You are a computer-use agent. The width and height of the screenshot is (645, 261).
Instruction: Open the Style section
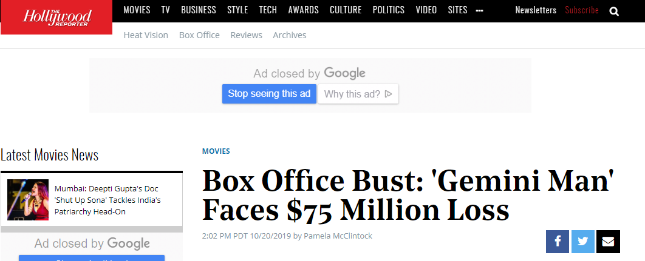tap(237, 10)
